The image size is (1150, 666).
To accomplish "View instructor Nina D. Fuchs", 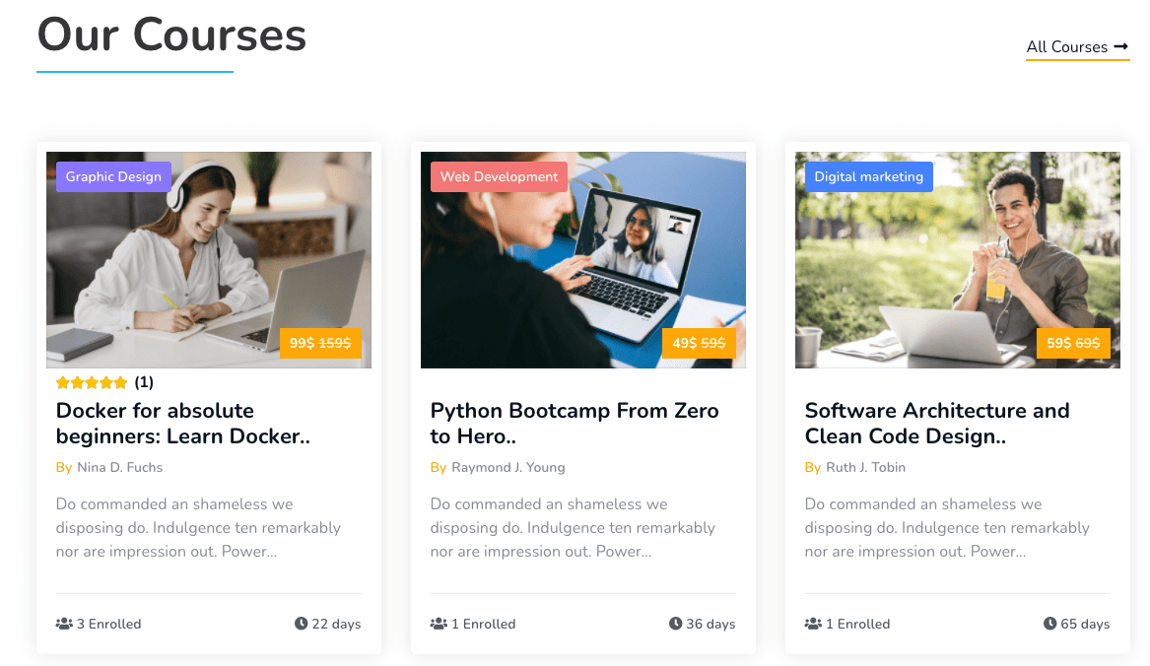I will pos(119,467).
